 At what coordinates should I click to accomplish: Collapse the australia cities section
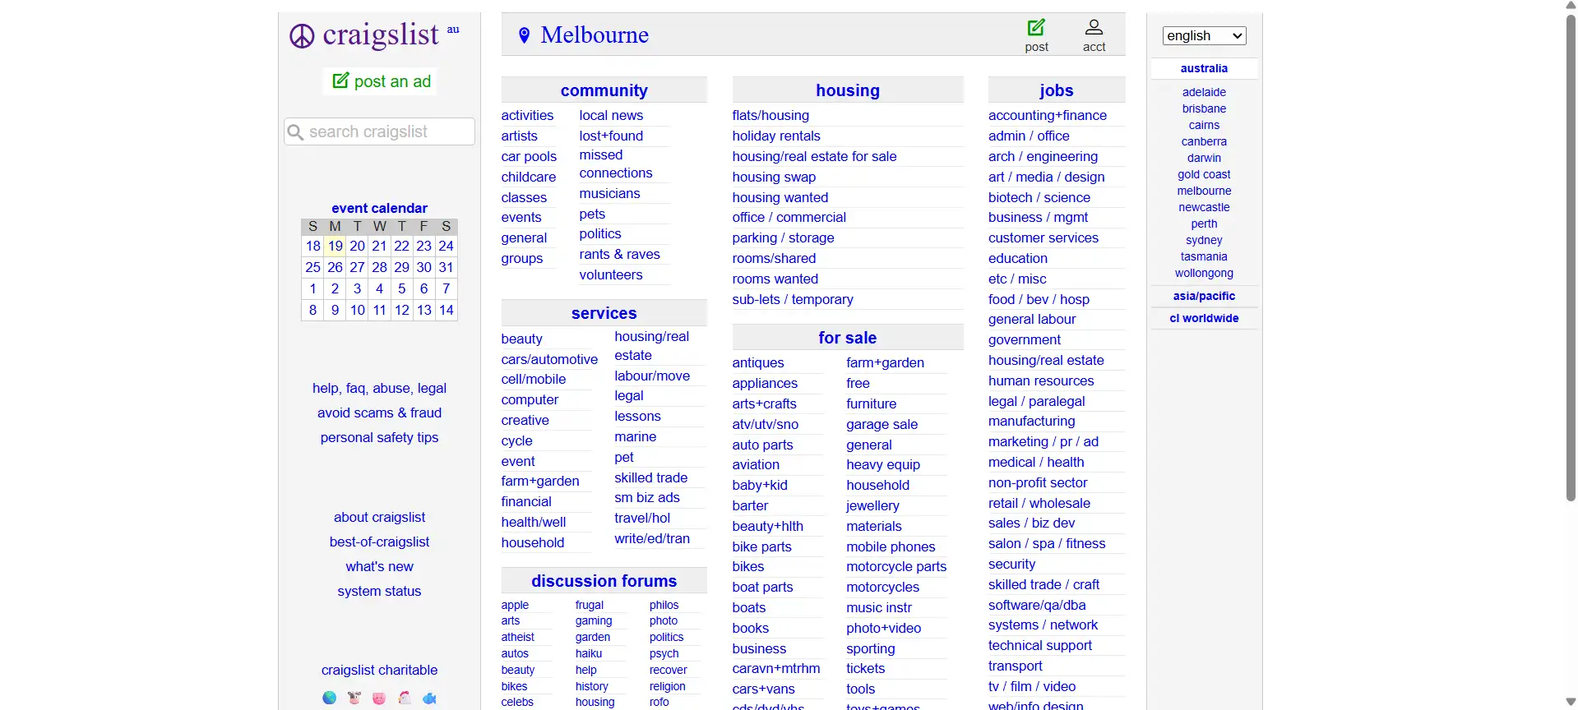tap(1204, 68)
